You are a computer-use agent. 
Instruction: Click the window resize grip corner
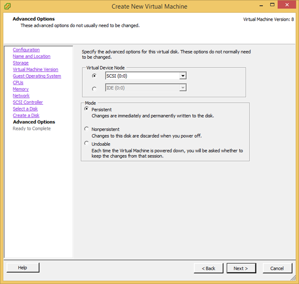[293, 278]
